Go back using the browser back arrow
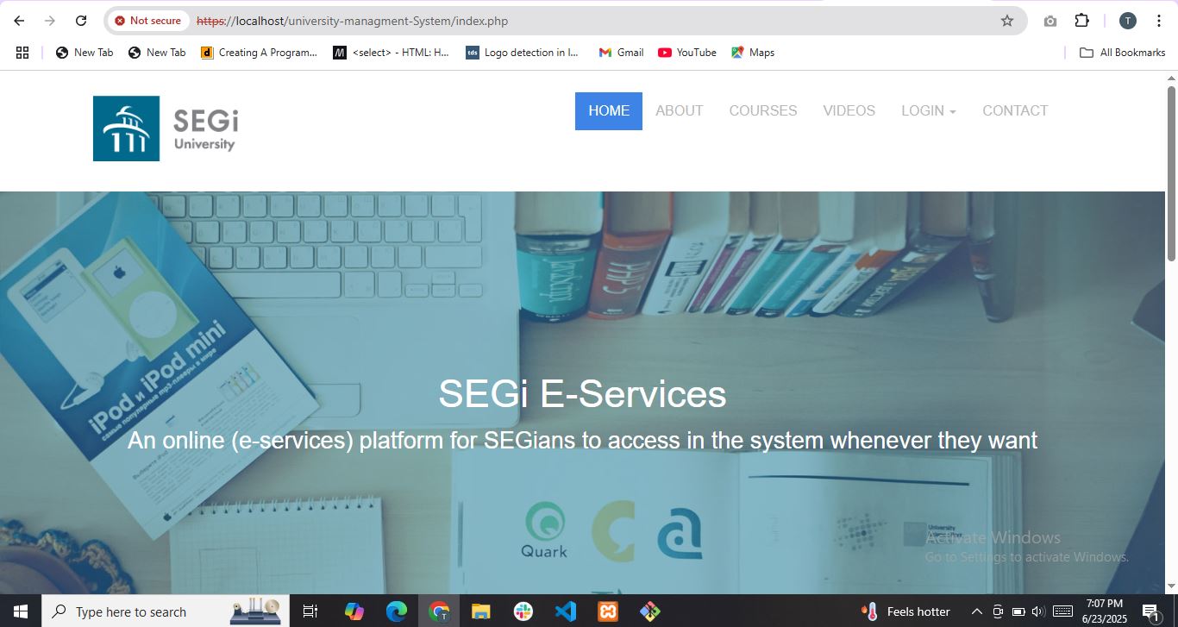The width and height of the screenshot is (1178, 627). click(19, 21)
